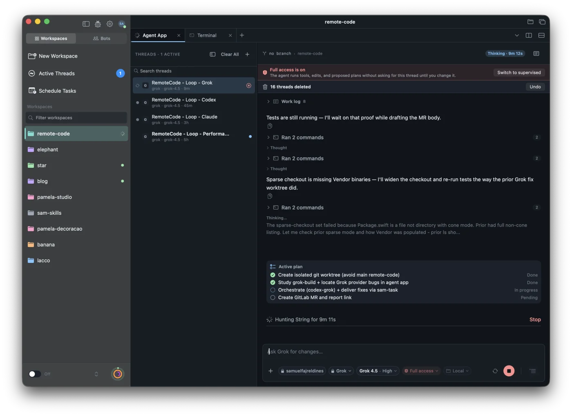572x416 pixels.
Task: Stop the running Grok thread recording icon
Action: click(x=249, y=85)
